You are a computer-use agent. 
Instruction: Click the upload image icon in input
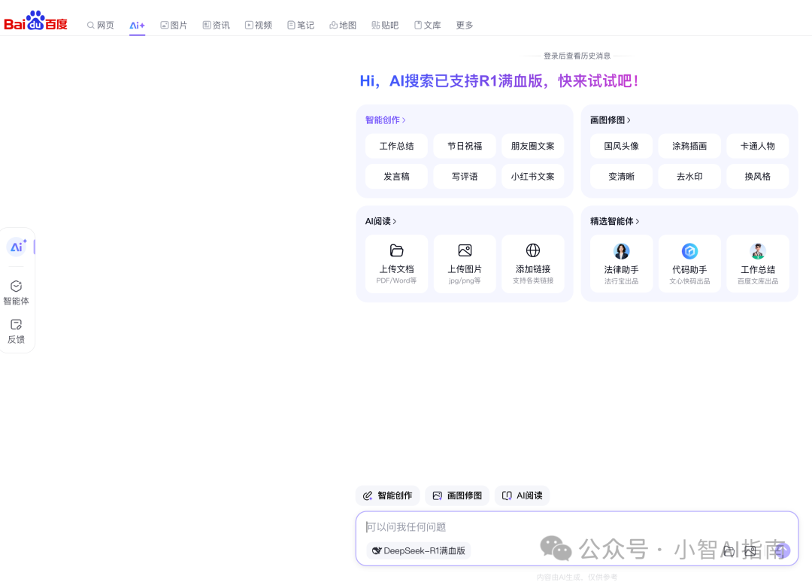(750, 551)
